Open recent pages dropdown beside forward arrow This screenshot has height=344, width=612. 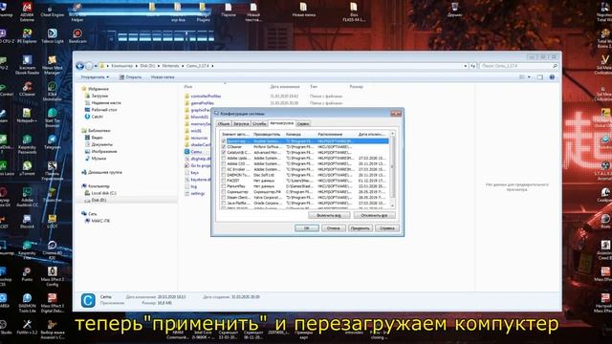coord(96,66)
